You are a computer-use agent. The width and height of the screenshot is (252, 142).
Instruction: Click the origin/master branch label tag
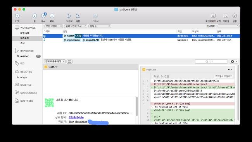click(x=72, y=40)
